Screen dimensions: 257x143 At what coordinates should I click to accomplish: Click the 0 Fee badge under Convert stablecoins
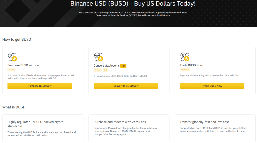(98, 70)
